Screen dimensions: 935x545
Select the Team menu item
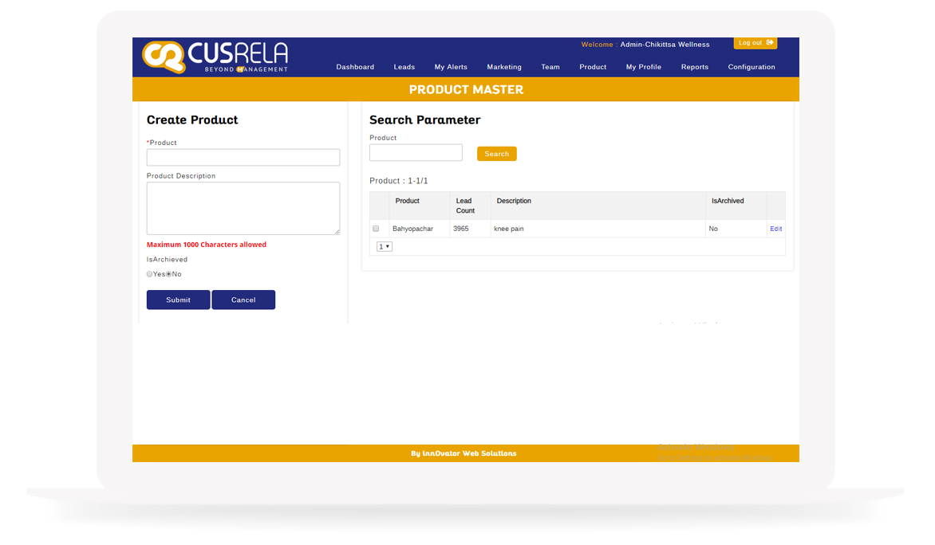(x=550, y=67)
